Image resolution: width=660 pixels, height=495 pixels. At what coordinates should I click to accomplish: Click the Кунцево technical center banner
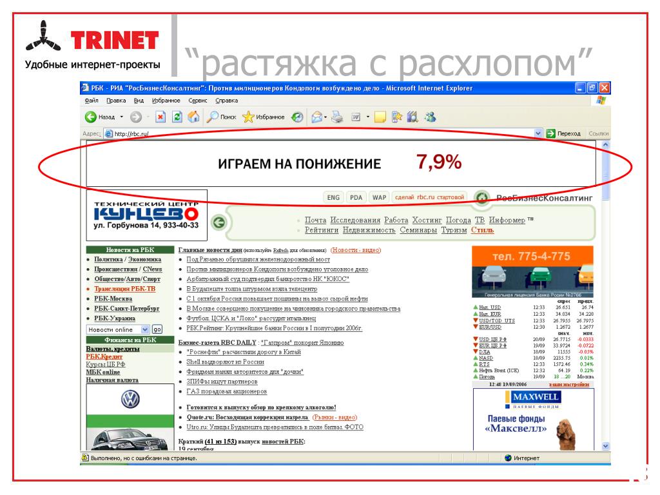point(146,215)
